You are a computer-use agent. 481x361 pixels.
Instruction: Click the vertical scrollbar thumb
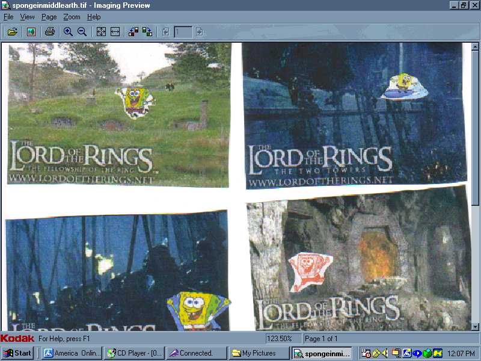(475, 128)
